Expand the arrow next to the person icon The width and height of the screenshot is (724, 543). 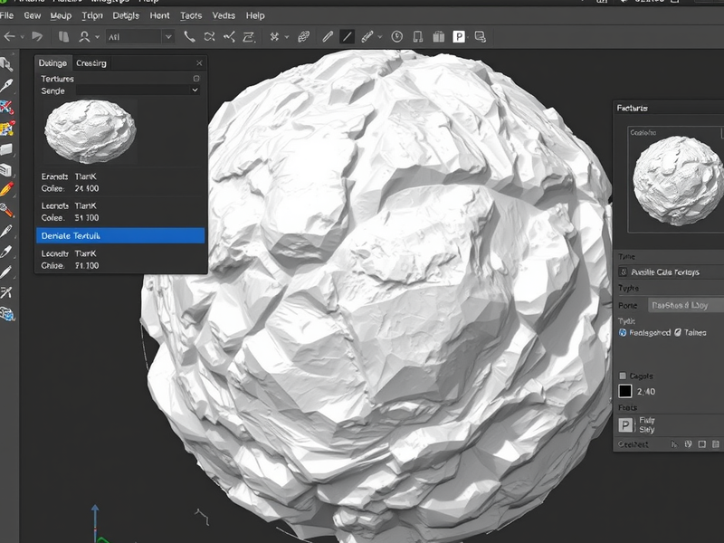pyautogui.click(x=97, y=37)
